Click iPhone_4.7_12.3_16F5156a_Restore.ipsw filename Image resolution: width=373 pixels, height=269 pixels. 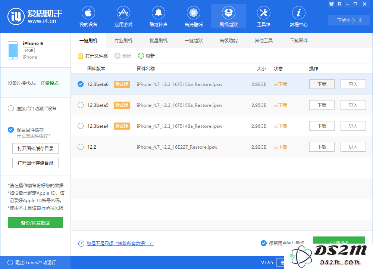pos(180,84)
